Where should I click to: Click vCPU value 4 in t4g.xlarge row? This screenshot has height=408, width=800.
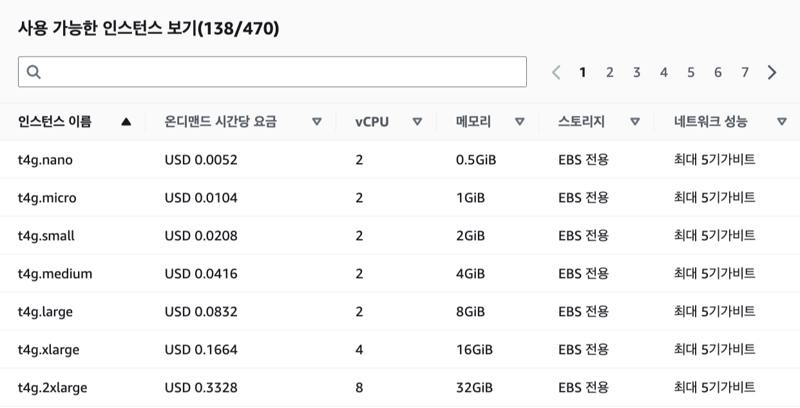point(359,349)
